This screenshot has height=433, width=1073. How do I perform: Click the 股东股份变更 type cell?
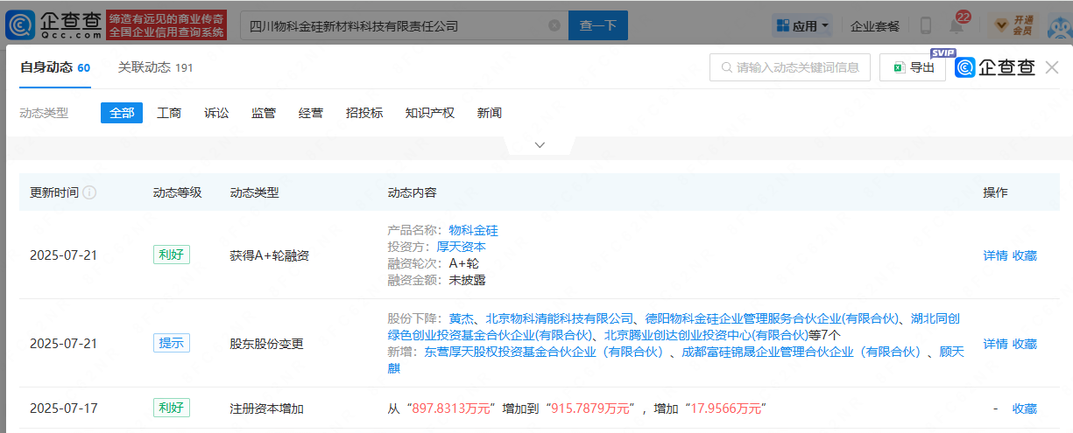point(266,344)
